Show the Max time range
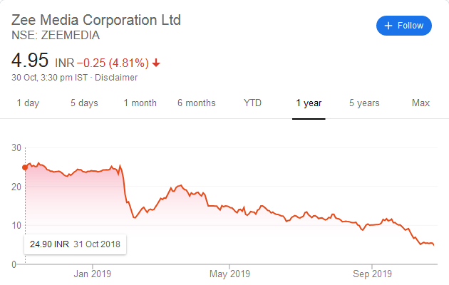The width and height of the screenshot is (449, 285). pos(420,103)
